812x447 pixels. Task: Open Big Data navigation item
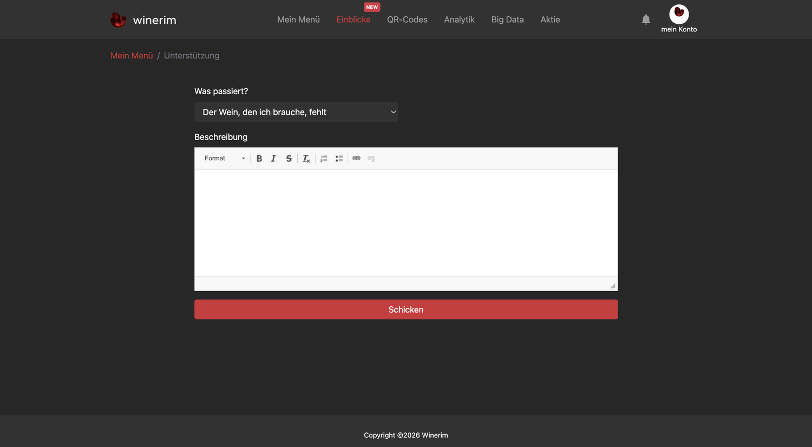click(x=508, y=19)
